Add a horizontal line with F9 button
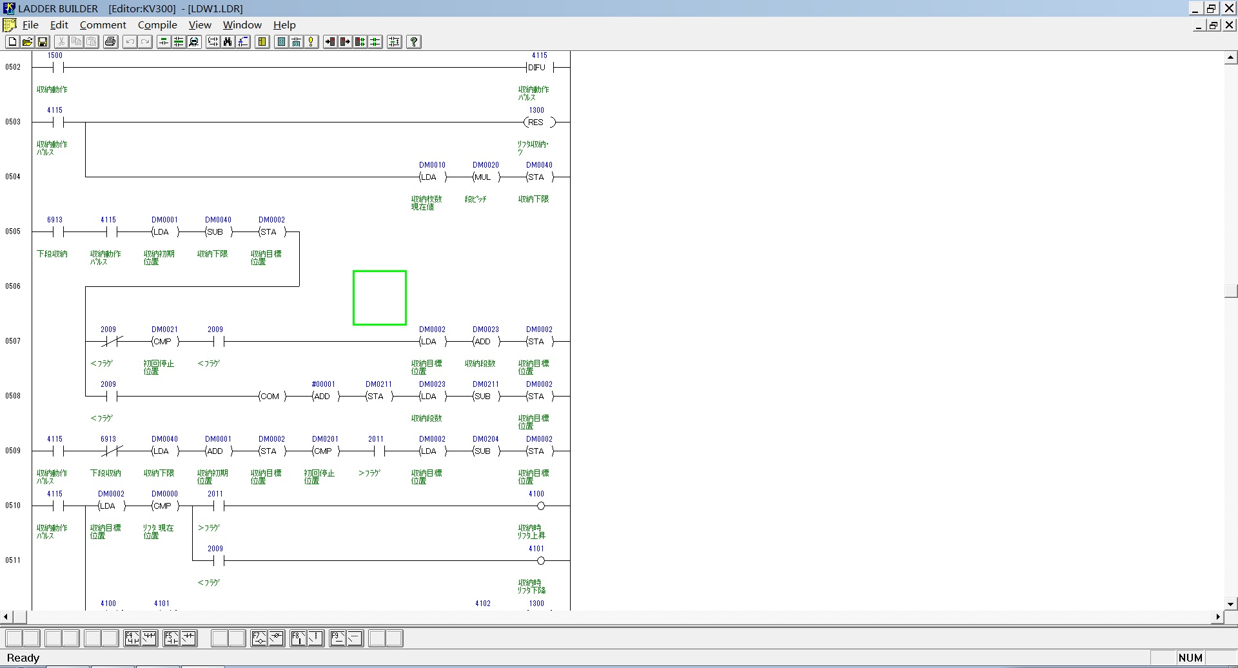The image size is (1238, 668). 338,638
